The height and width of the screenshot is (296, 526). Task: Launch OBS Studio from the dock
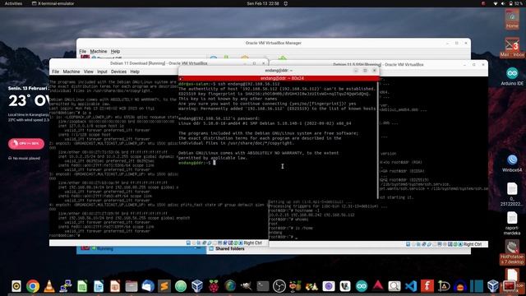coord(279,286)
